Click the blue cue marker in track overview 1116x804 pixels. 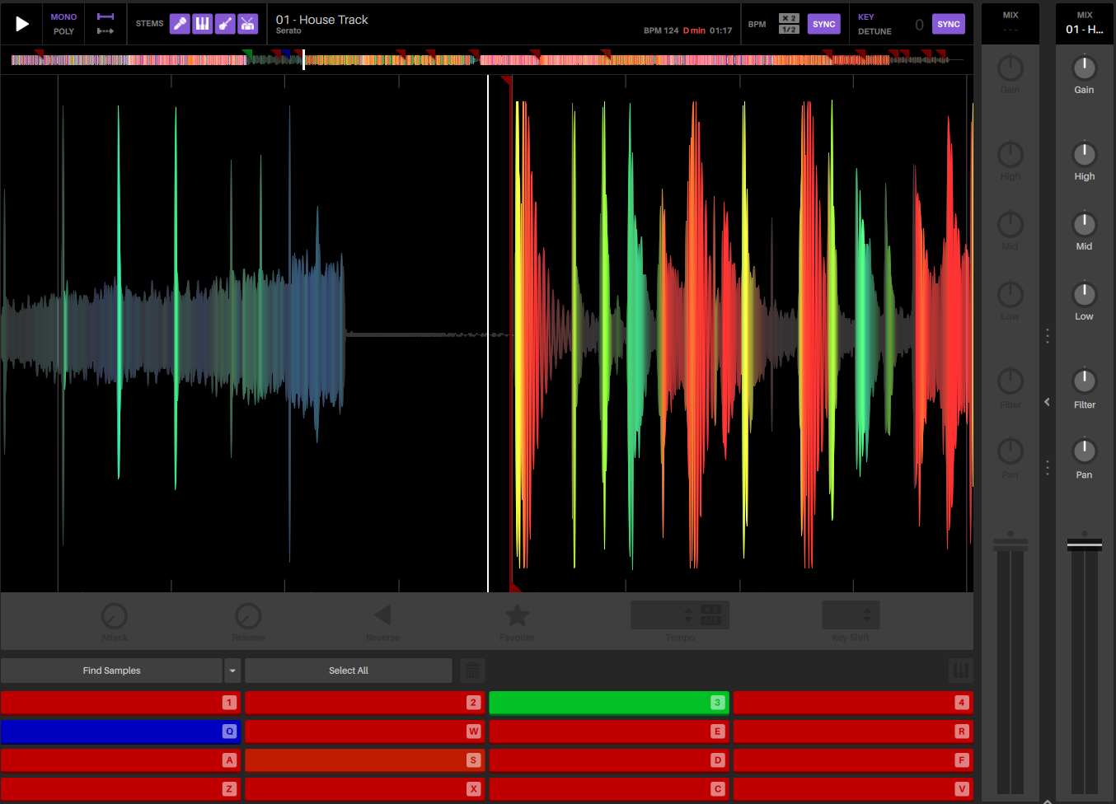pyautogui.click(x=285, y=54)
